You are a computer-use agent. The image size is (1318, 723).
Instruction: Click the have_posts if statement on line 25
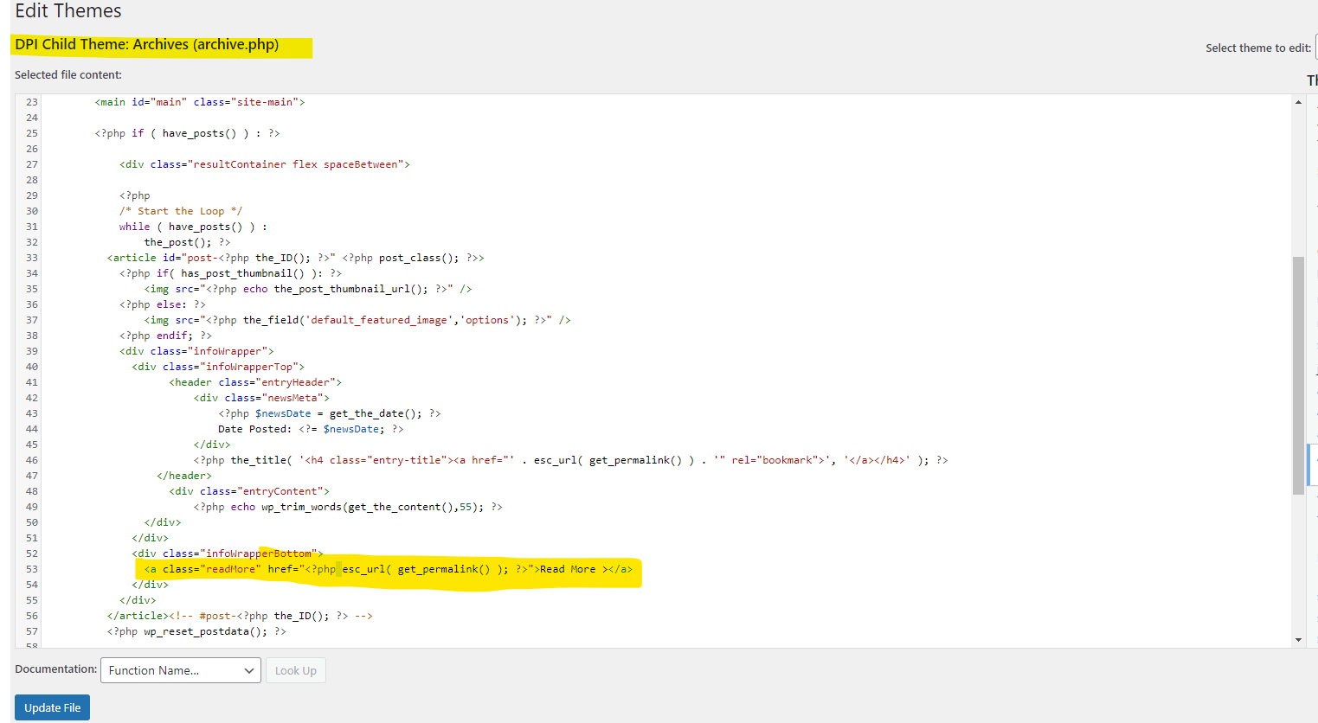coord(187,133)
